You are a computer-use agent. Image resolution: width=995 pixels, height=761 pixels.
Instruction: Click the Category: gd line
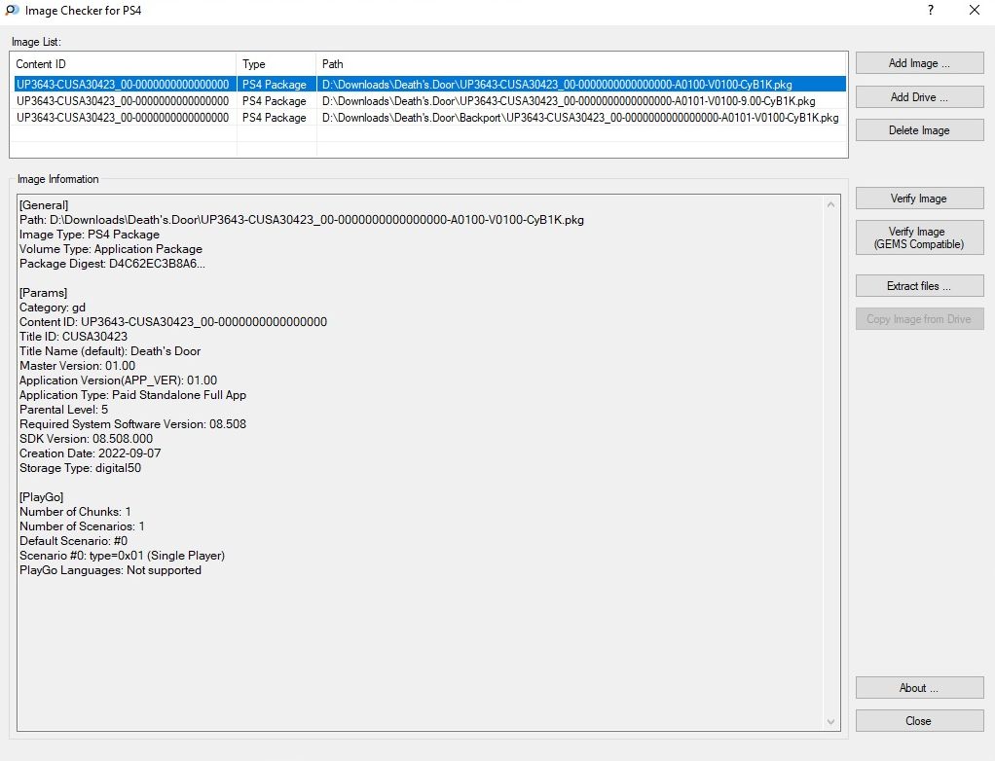[52, 308]
